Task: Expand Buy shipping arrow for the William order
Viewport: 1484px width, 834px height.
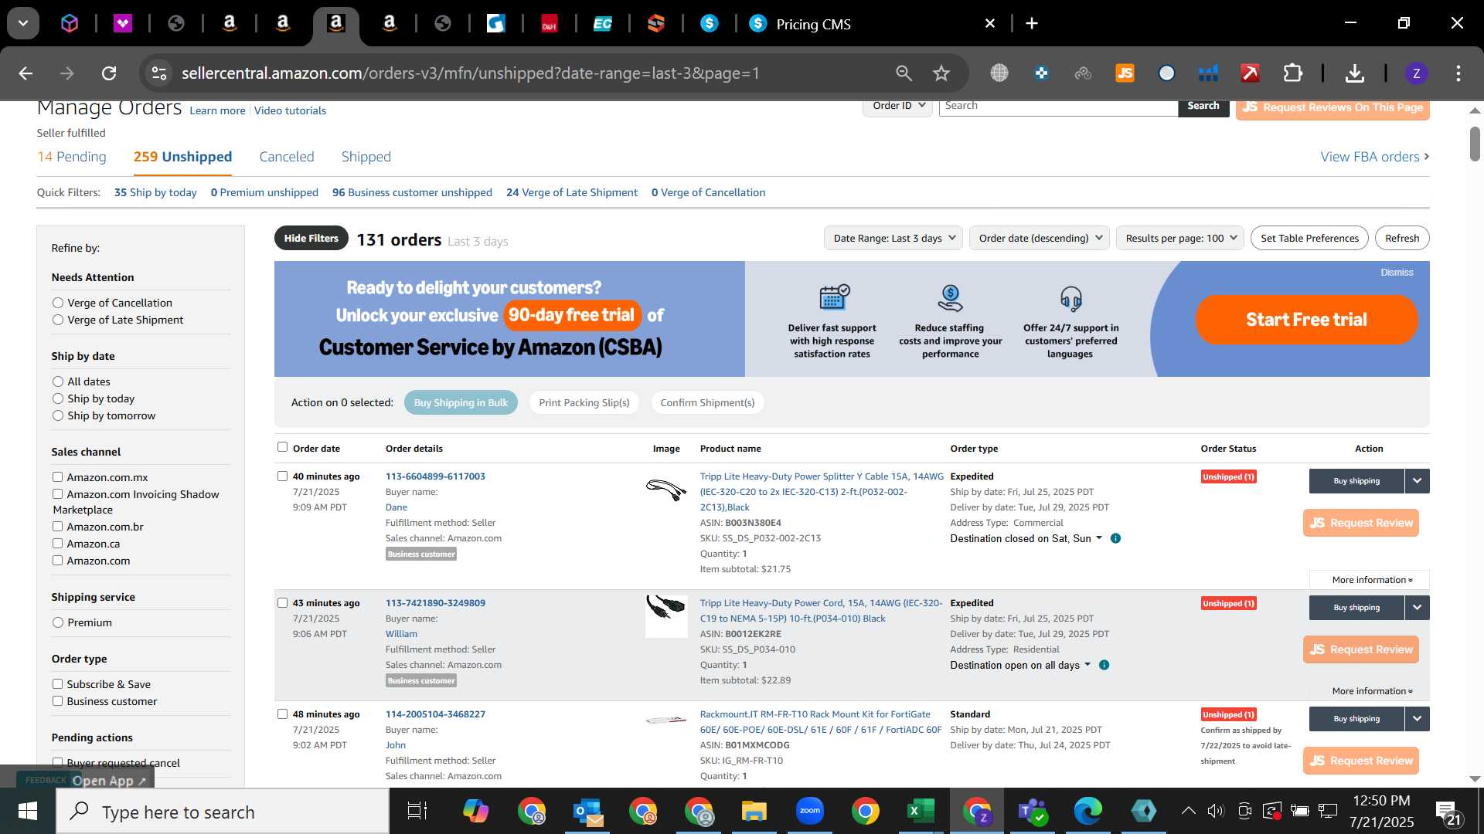Action: (x=1417, y=607)
